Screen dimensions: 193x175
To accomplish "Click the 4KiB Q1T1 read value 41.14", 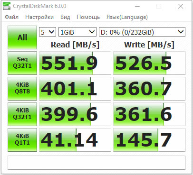I will click(x=75, y=140).
